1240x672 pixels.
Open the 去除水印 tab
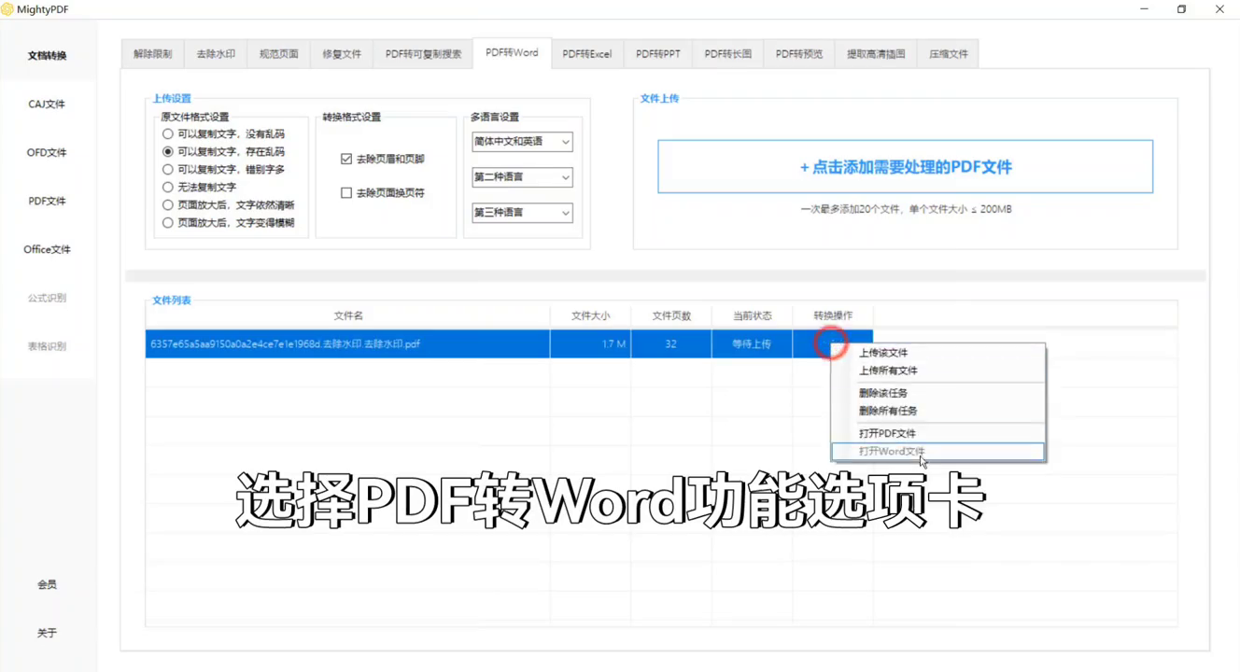click(x=216, y=54)
